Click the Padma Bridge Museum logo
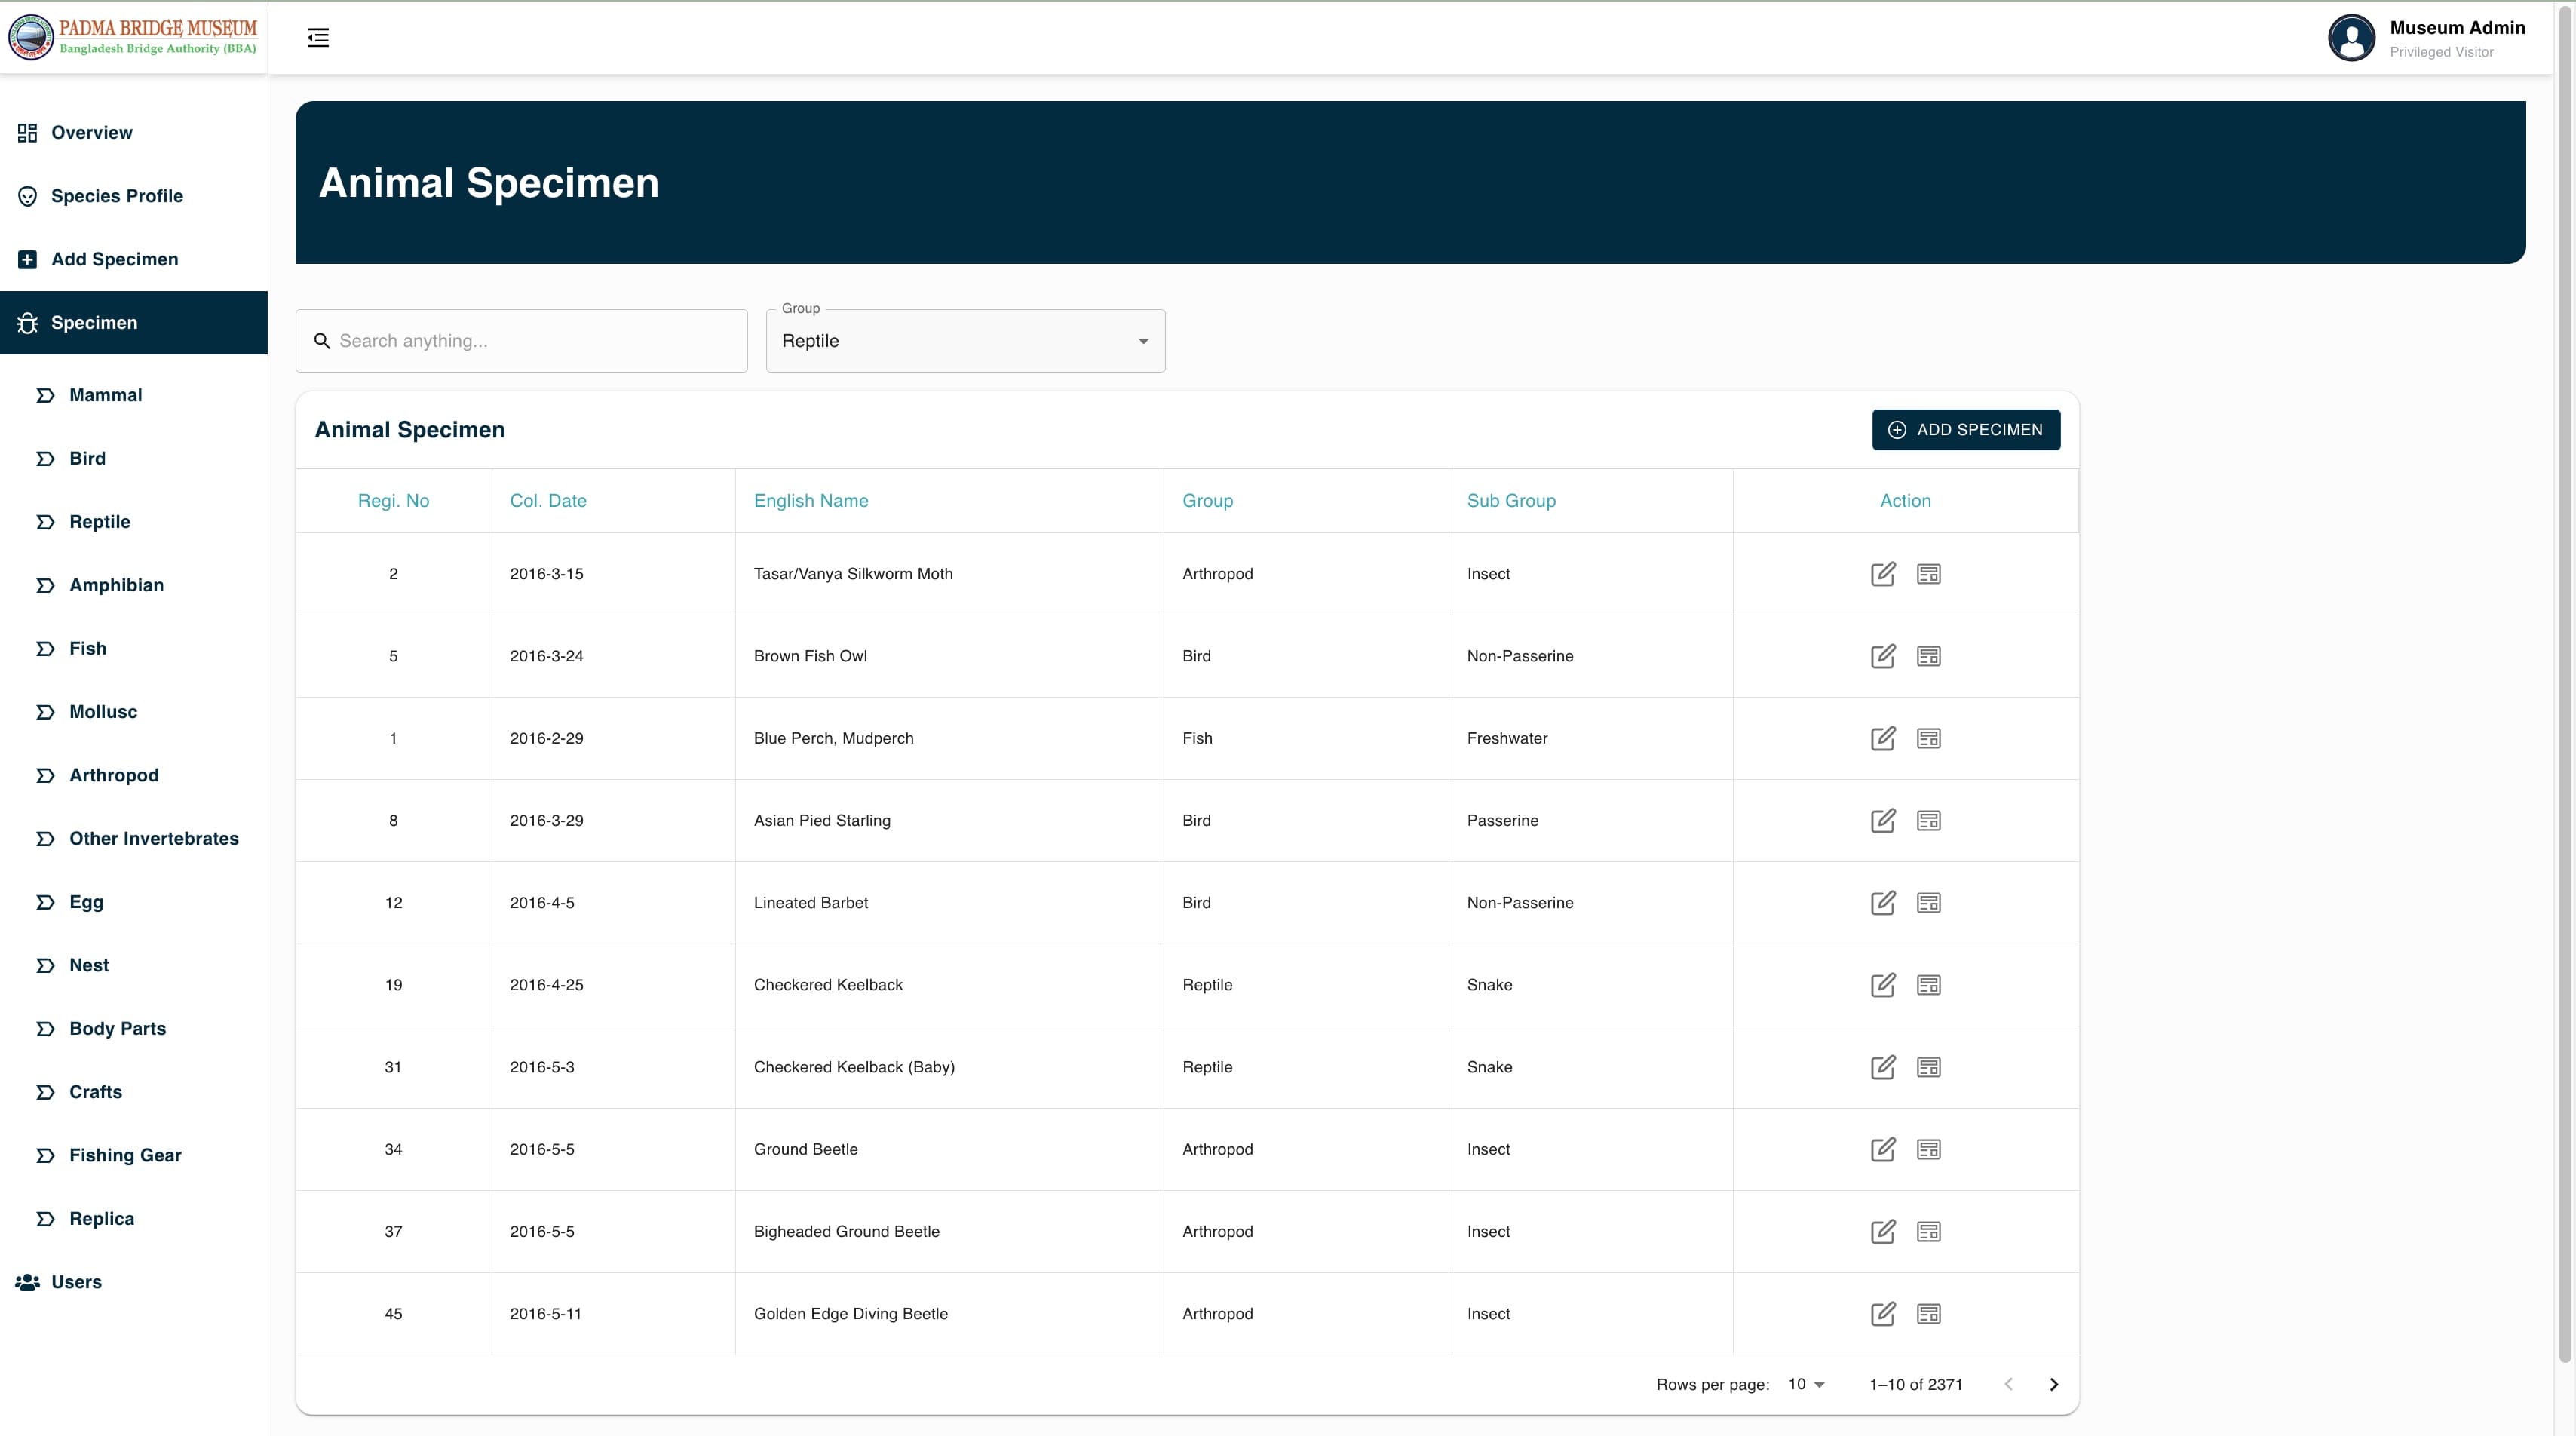Screen dimensions: 2576x1436 133,37
